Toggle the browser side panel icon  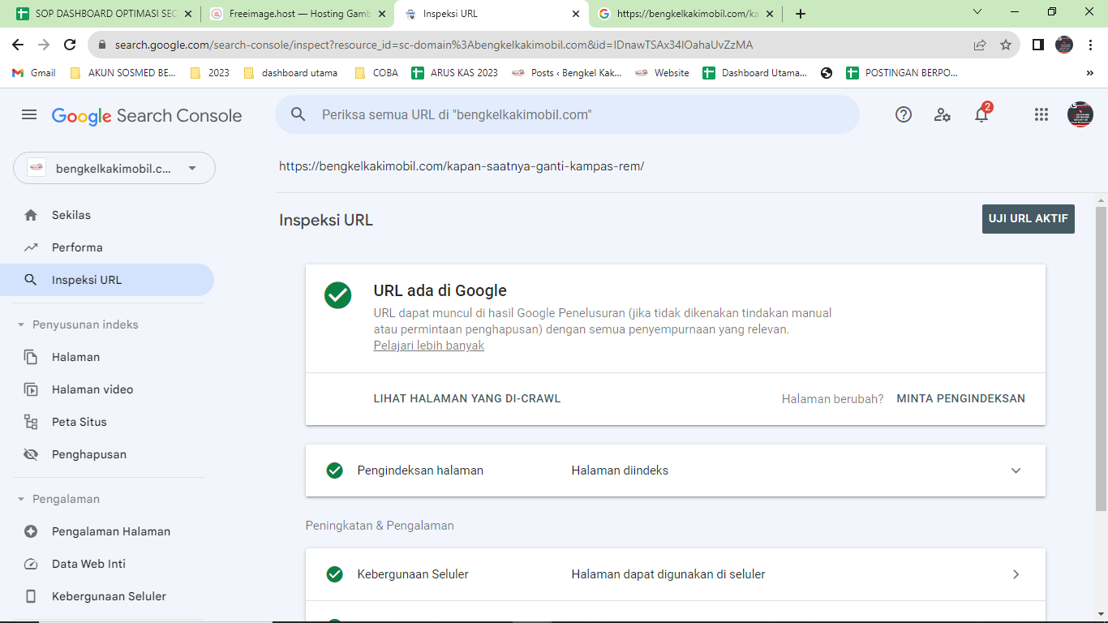click(x=1037, y=45)
